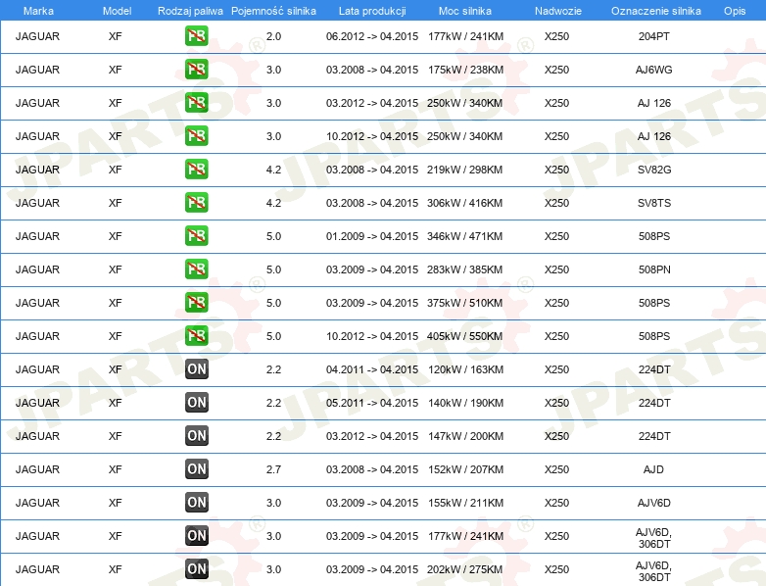Select engine code 204PT
Screen dimensions: 766x586
[x=653, y=36]
